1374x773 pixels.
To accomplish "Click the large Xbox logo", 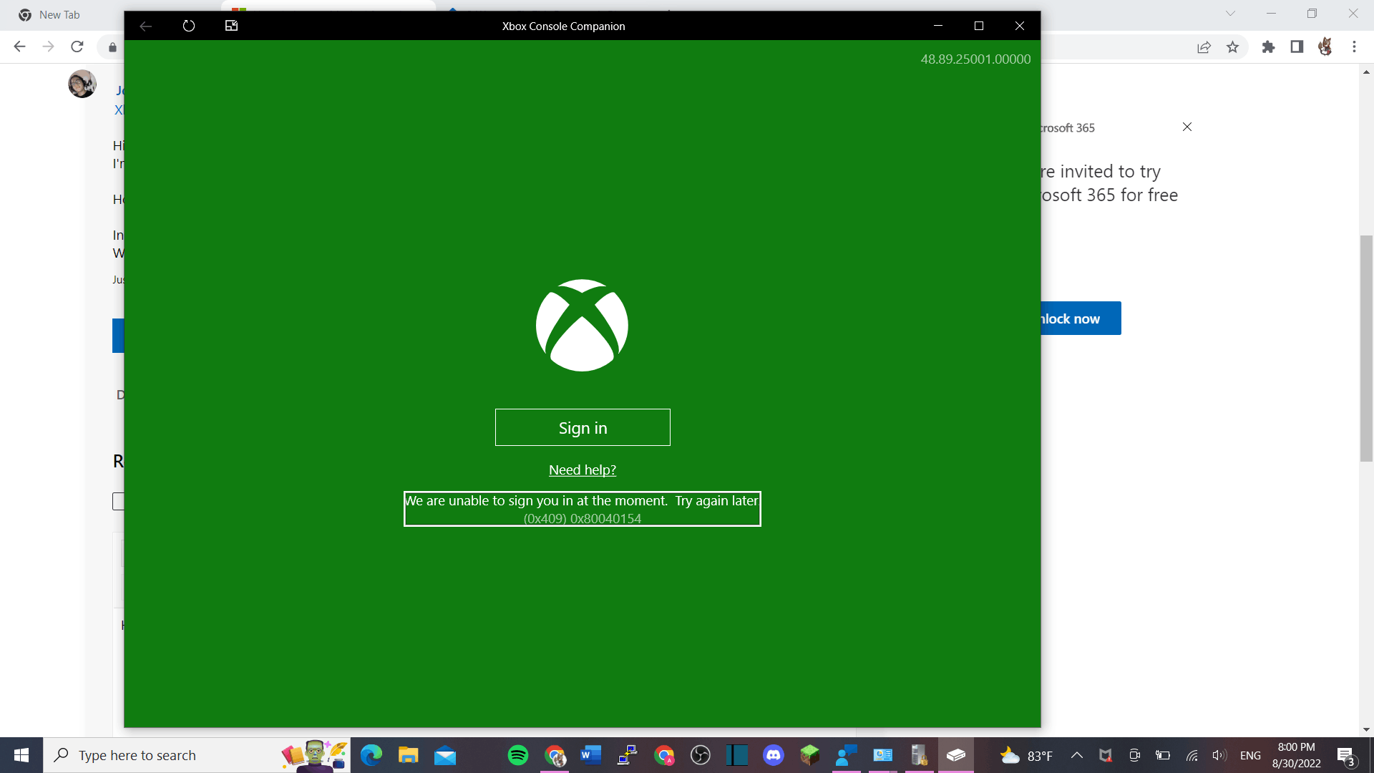I will 582,325.
